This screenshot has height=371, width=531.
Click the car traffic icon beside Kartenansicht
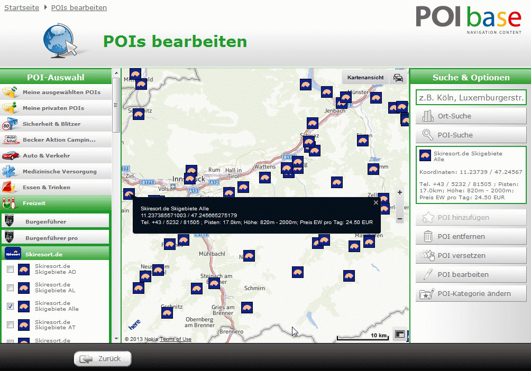(398, 78)
